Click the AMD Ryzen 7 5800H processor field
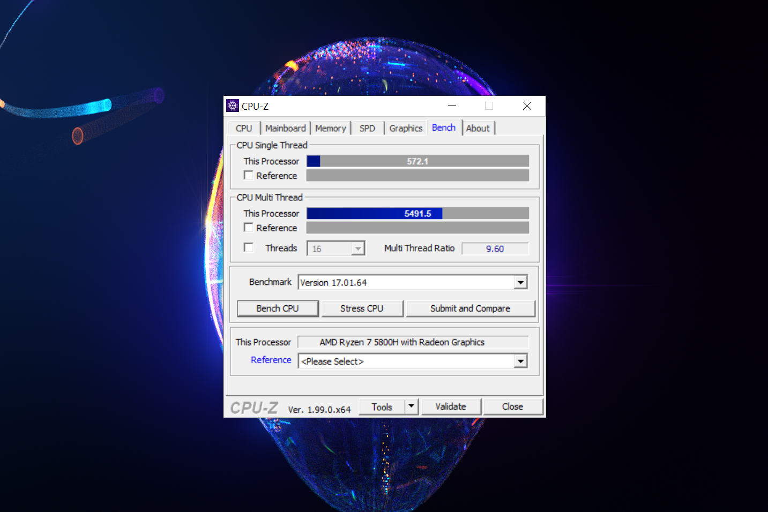 pyautogui.click(x=413, y=342)
